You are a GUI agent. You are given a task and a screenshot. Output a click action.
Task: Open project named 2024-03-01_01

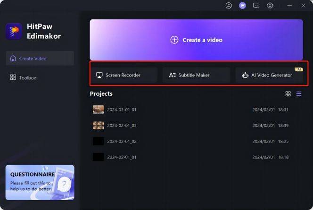[x=122, y=109]
